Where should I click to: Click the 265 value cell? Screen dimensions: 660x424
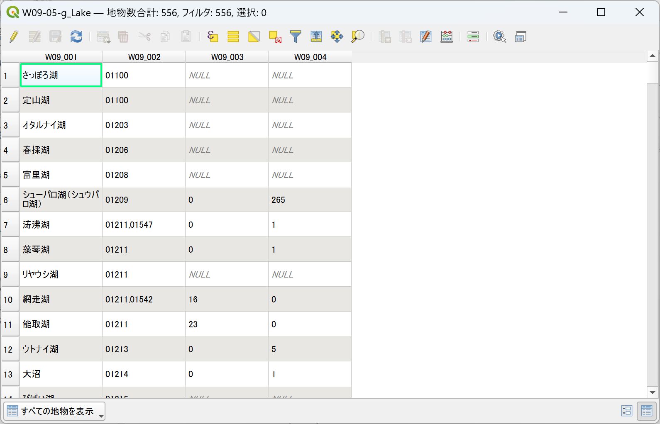coord(310,200)
